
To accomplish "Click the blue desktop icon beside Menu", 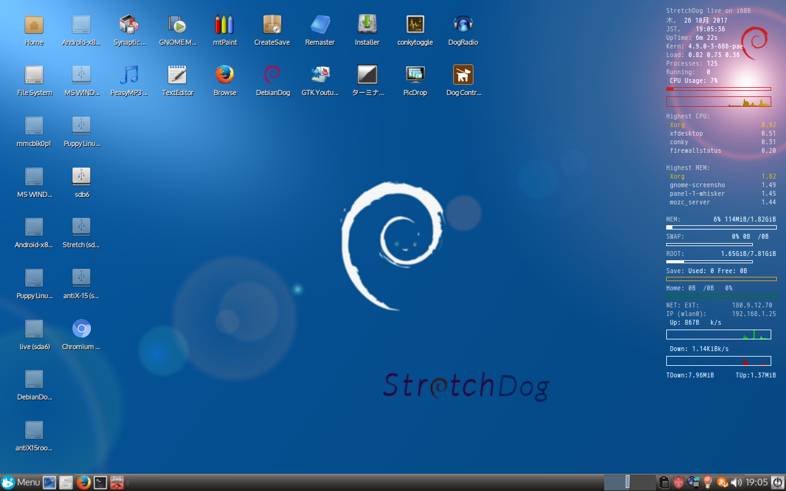I will tap(50, 482).
